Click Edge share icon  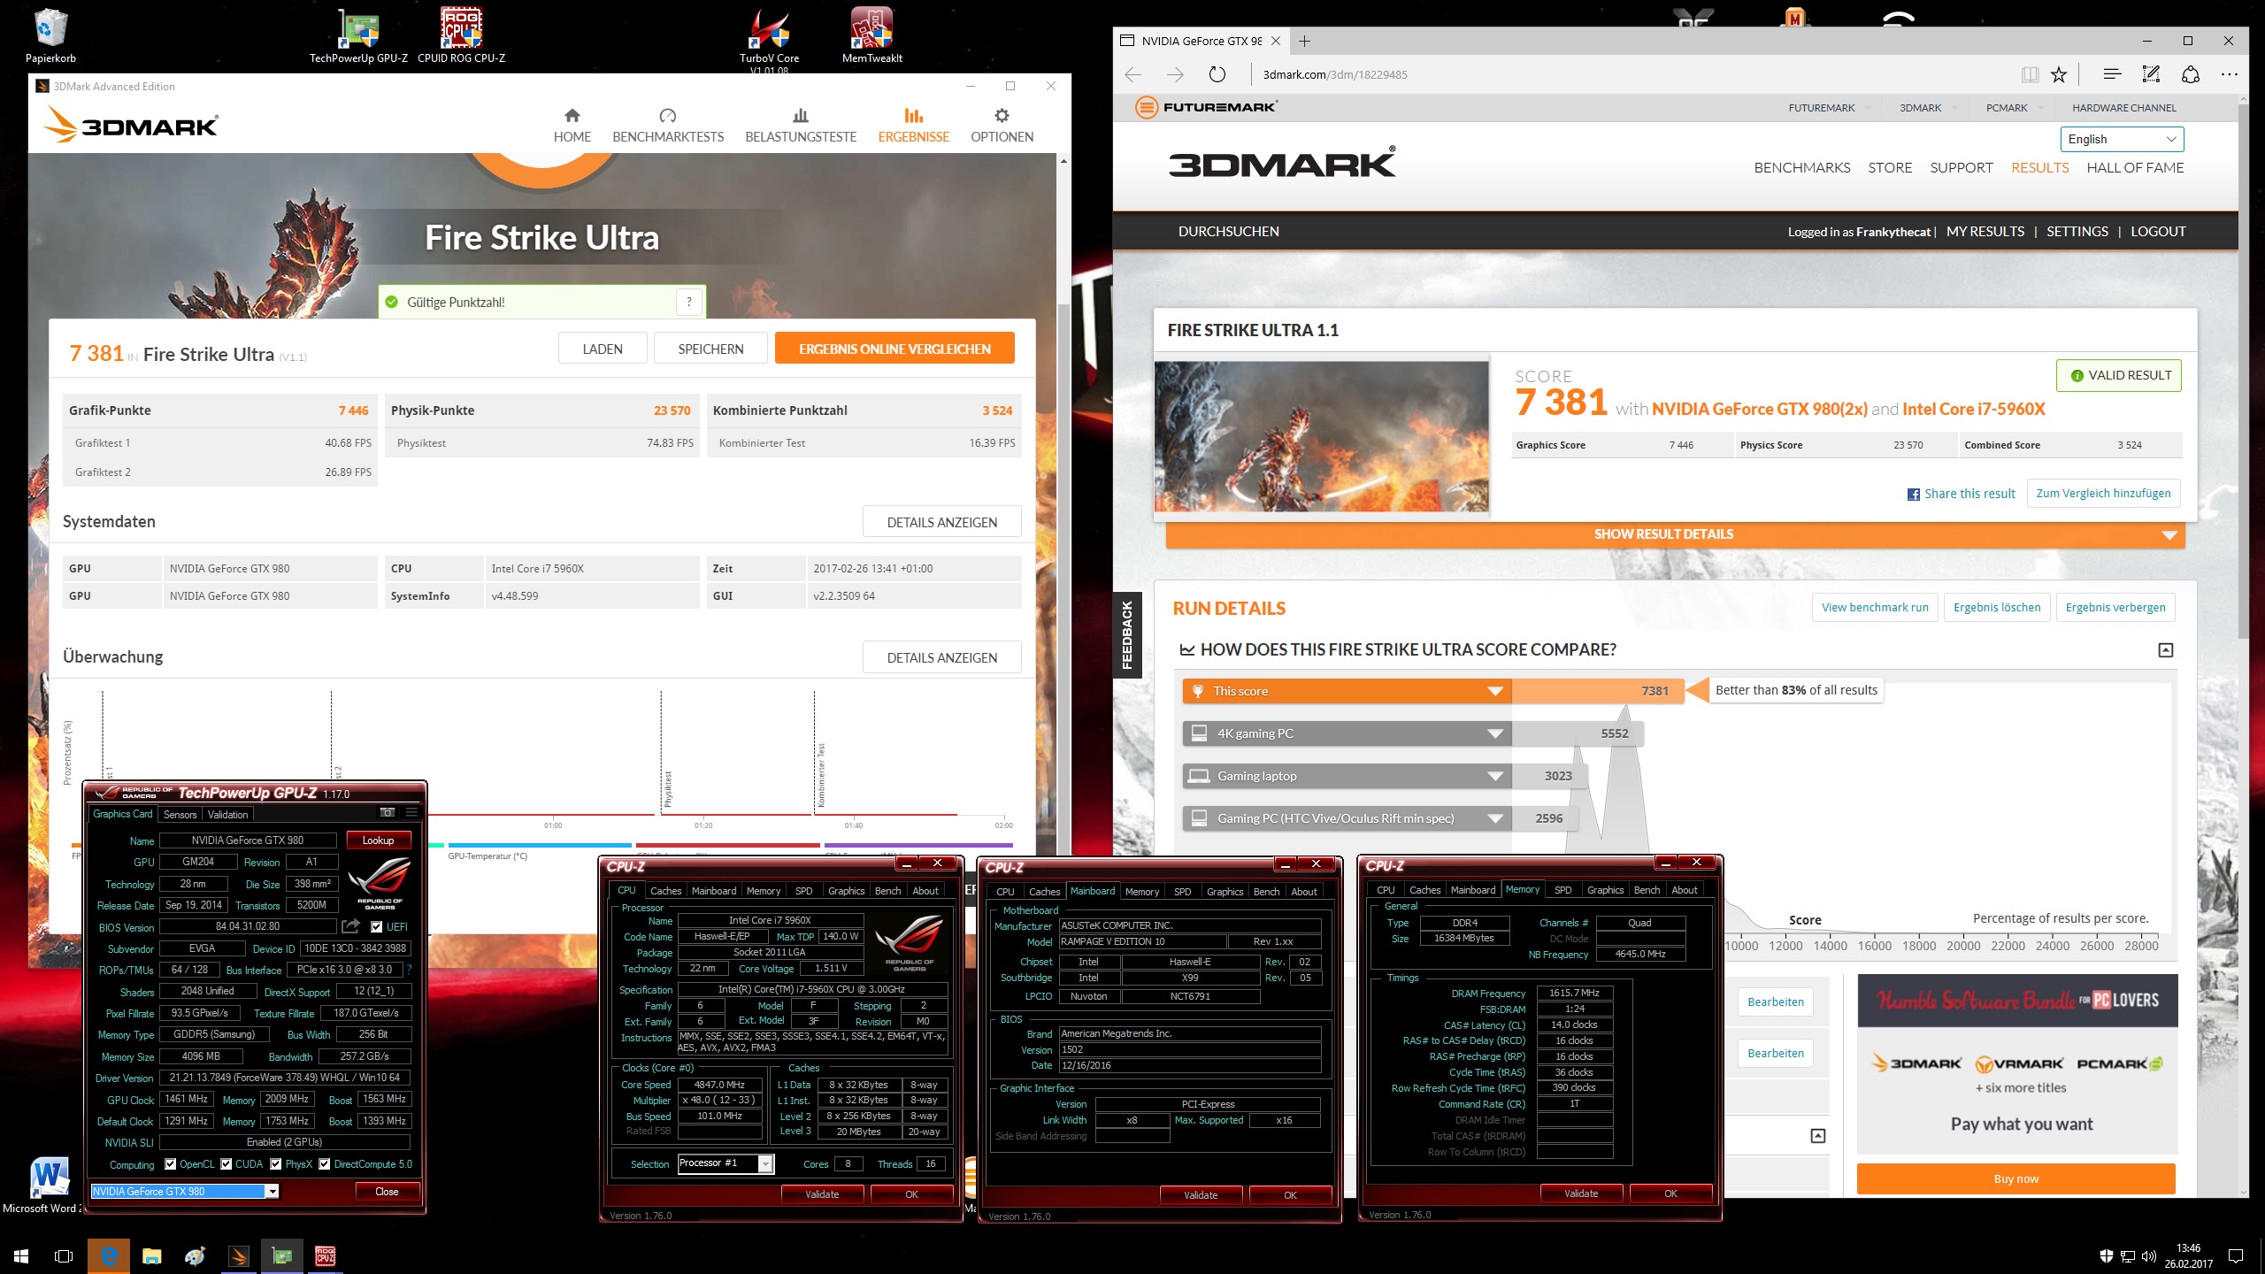(2190, 74)
